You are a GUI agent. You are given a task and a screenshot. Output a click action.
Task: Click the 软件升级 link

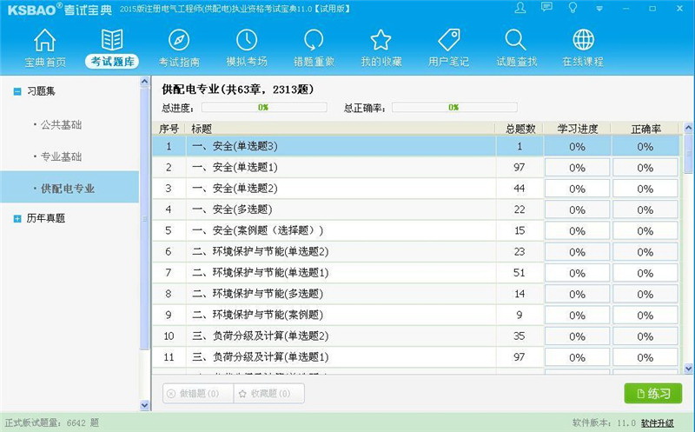click(658, 423)
